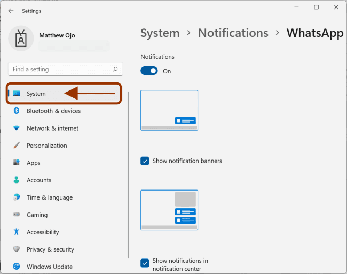The width and height of the screenshot is (347, 274).
Task: Go to Network & internet
Action: tap(52, 128)
